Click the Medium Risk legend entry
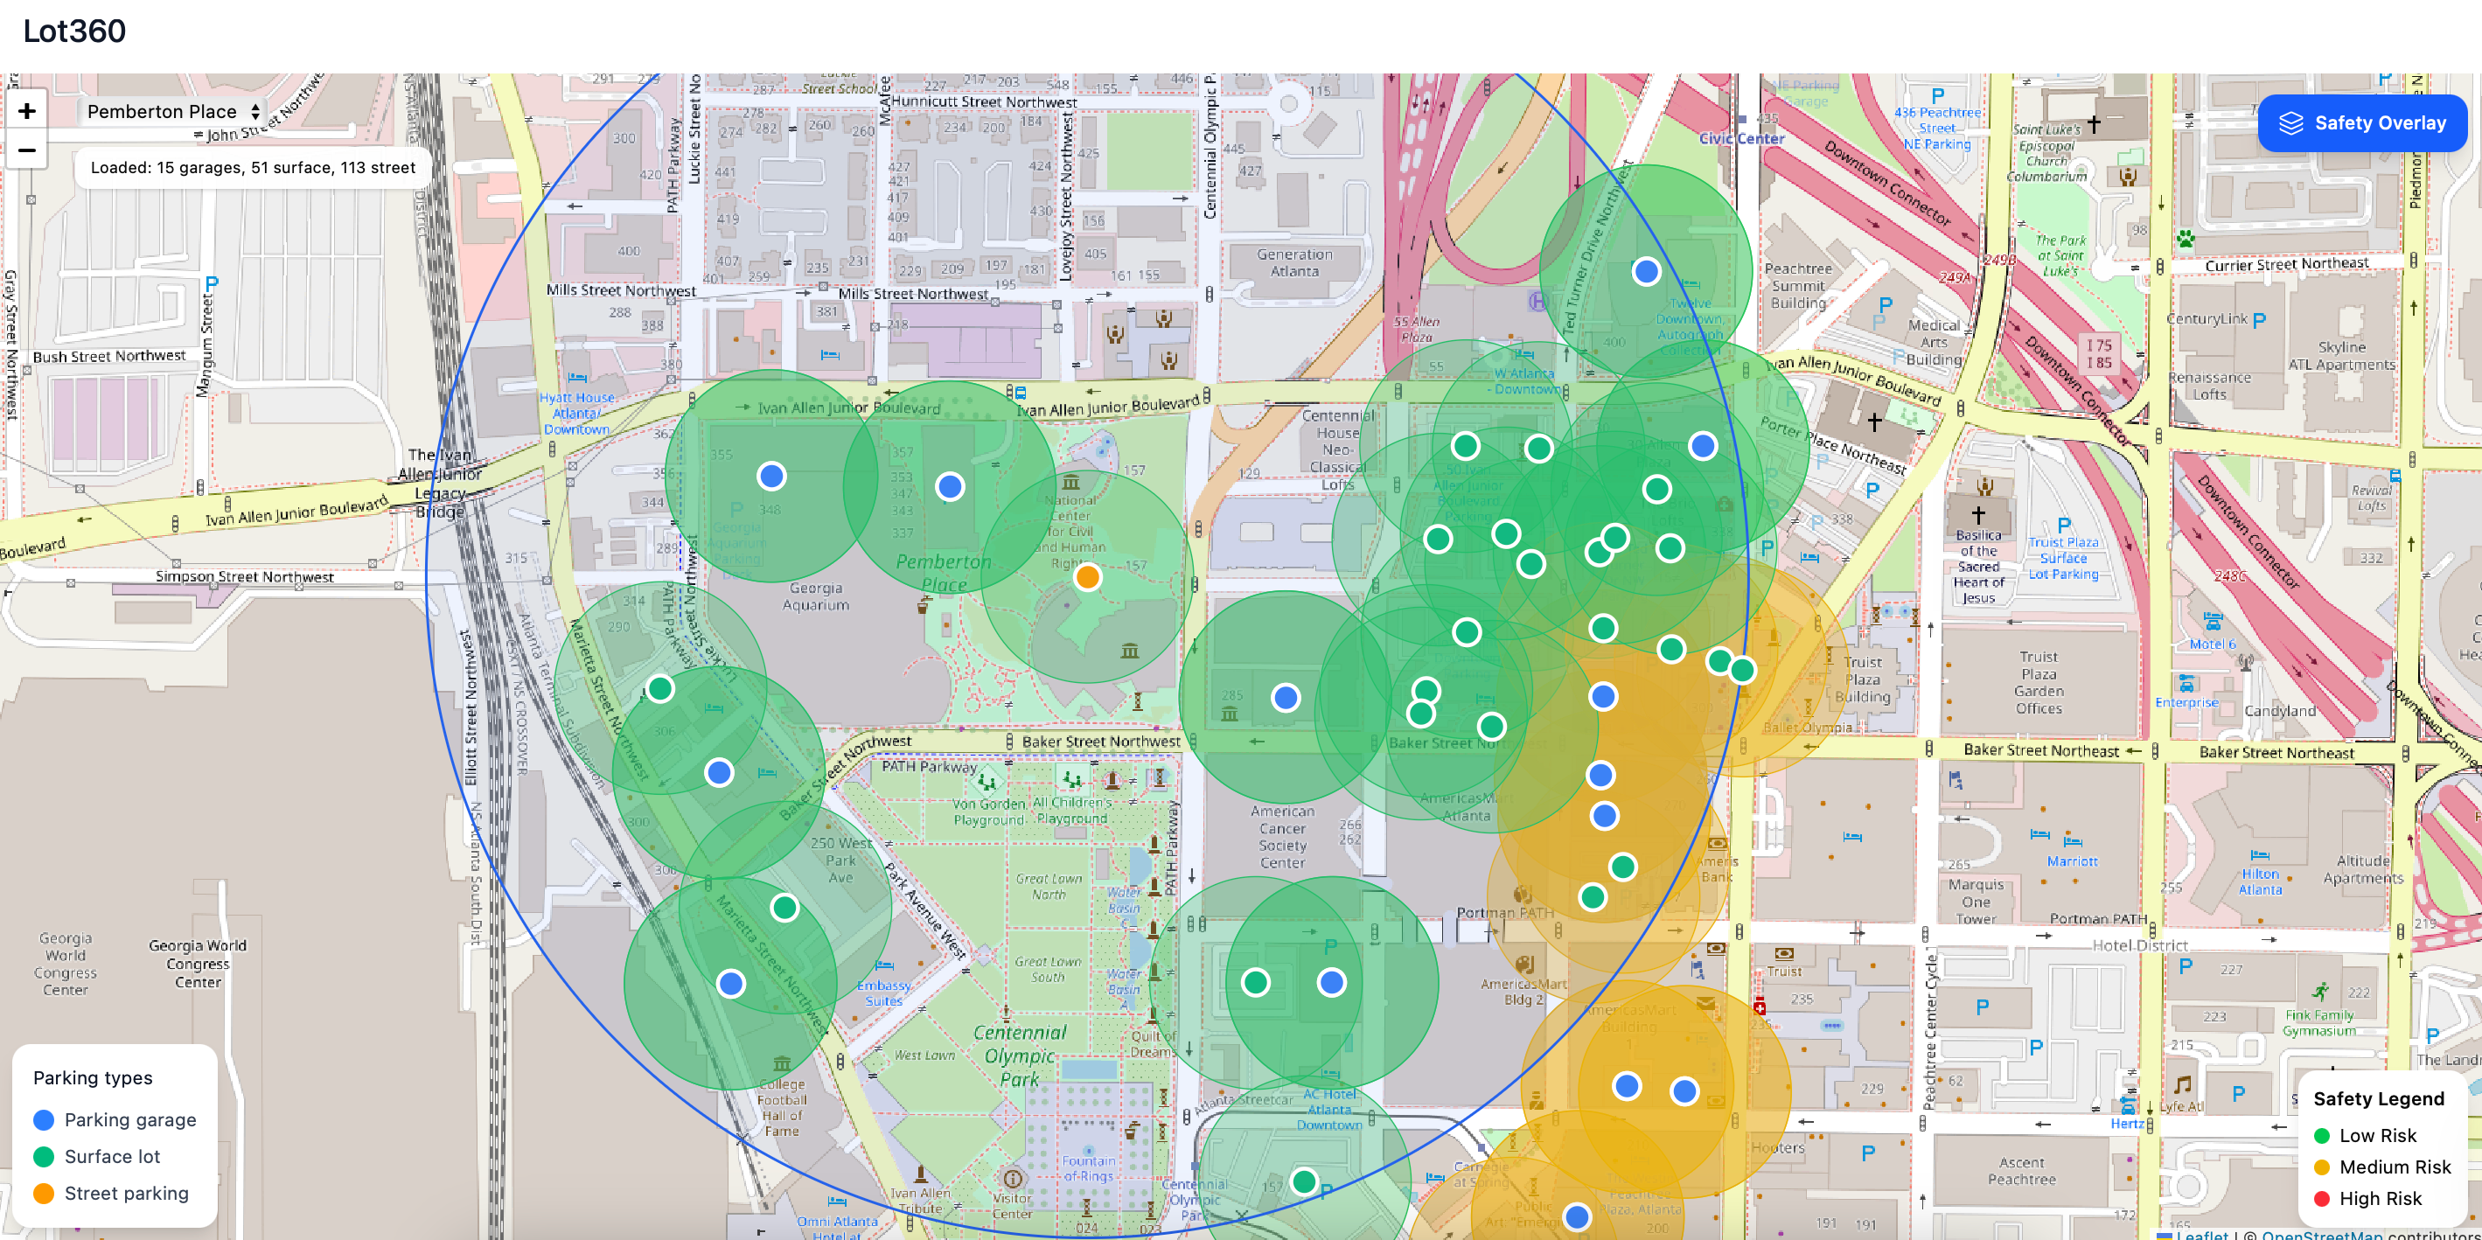Screen dimensions: 2482x1240 coord(2394,1167)
